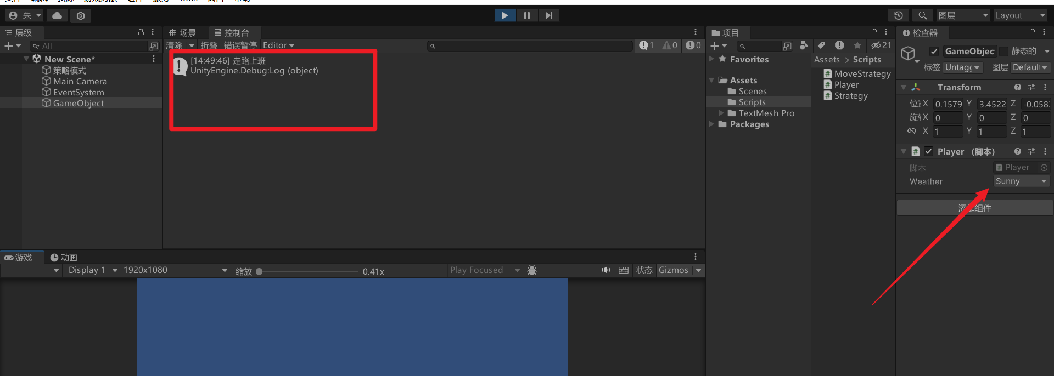Toggle the 折叠 collapse button
Viewport: 1054px width, 376px height.
[x=209, y=45]
